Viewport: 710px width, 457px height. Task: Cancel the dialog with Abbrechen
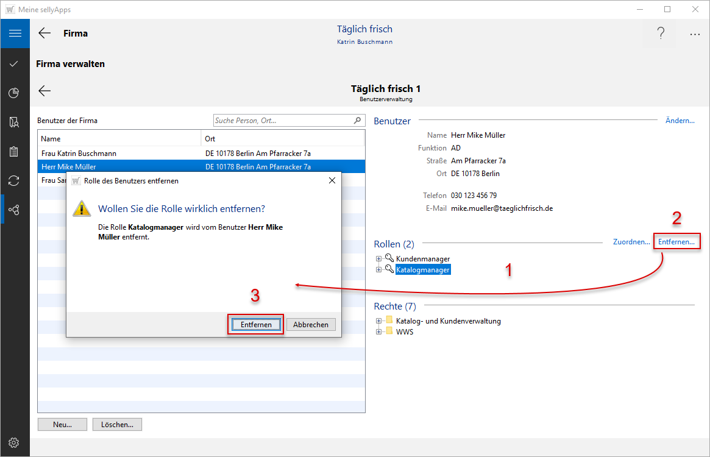[311, 325]
